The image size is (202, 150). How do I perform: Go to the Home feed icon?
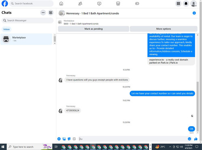[61, 4]
